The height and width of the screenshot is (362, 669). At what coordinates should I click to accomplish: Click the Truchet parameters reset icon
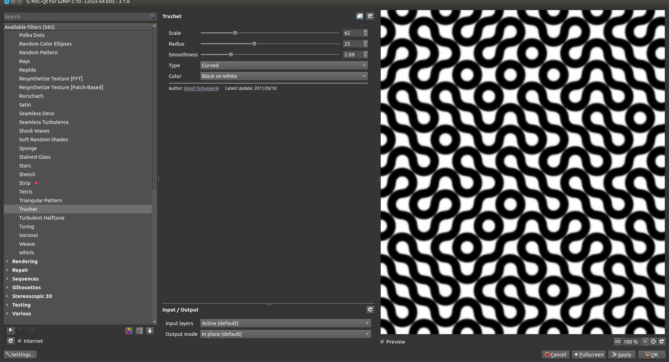click(370, 16)
